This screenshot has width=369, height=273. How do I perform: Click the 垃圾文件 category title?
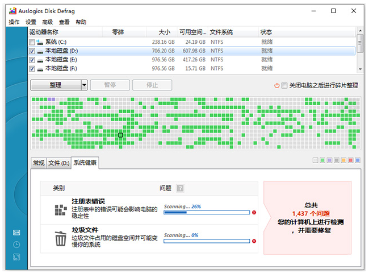[85, 230]
